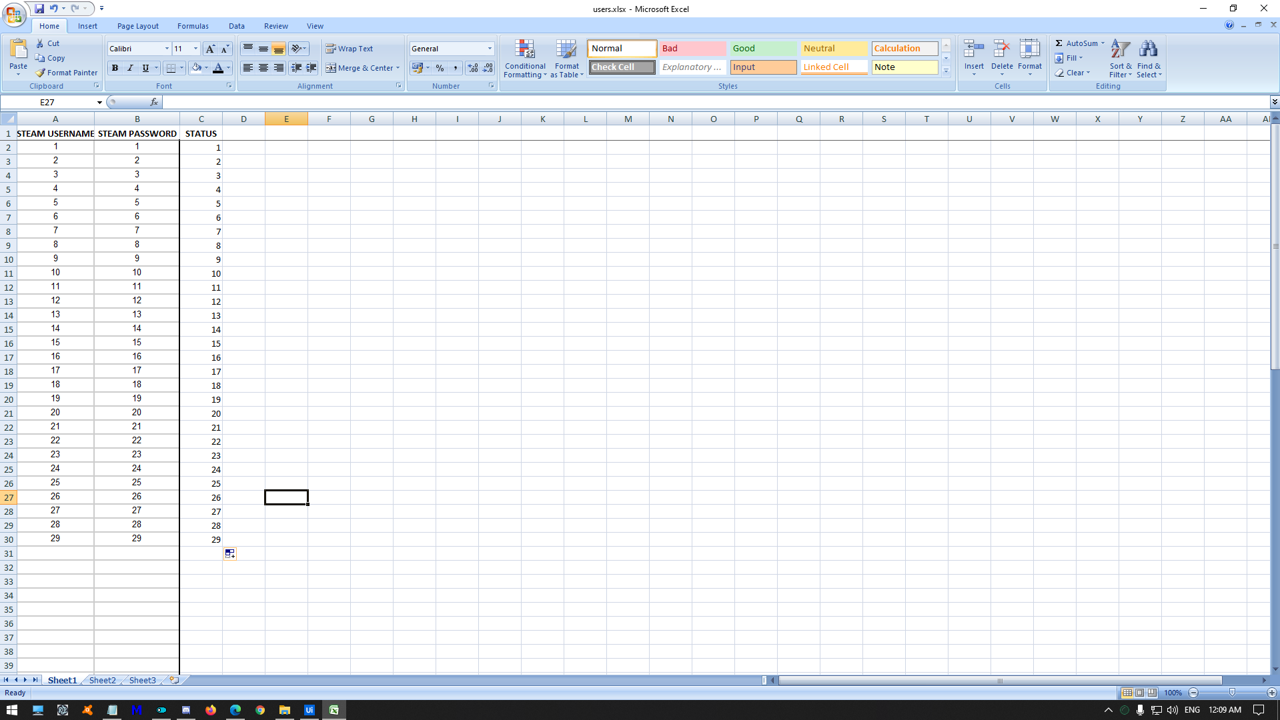Toggle Merge & Center
Screen dimensions: 1280x720
coord(360,68)
